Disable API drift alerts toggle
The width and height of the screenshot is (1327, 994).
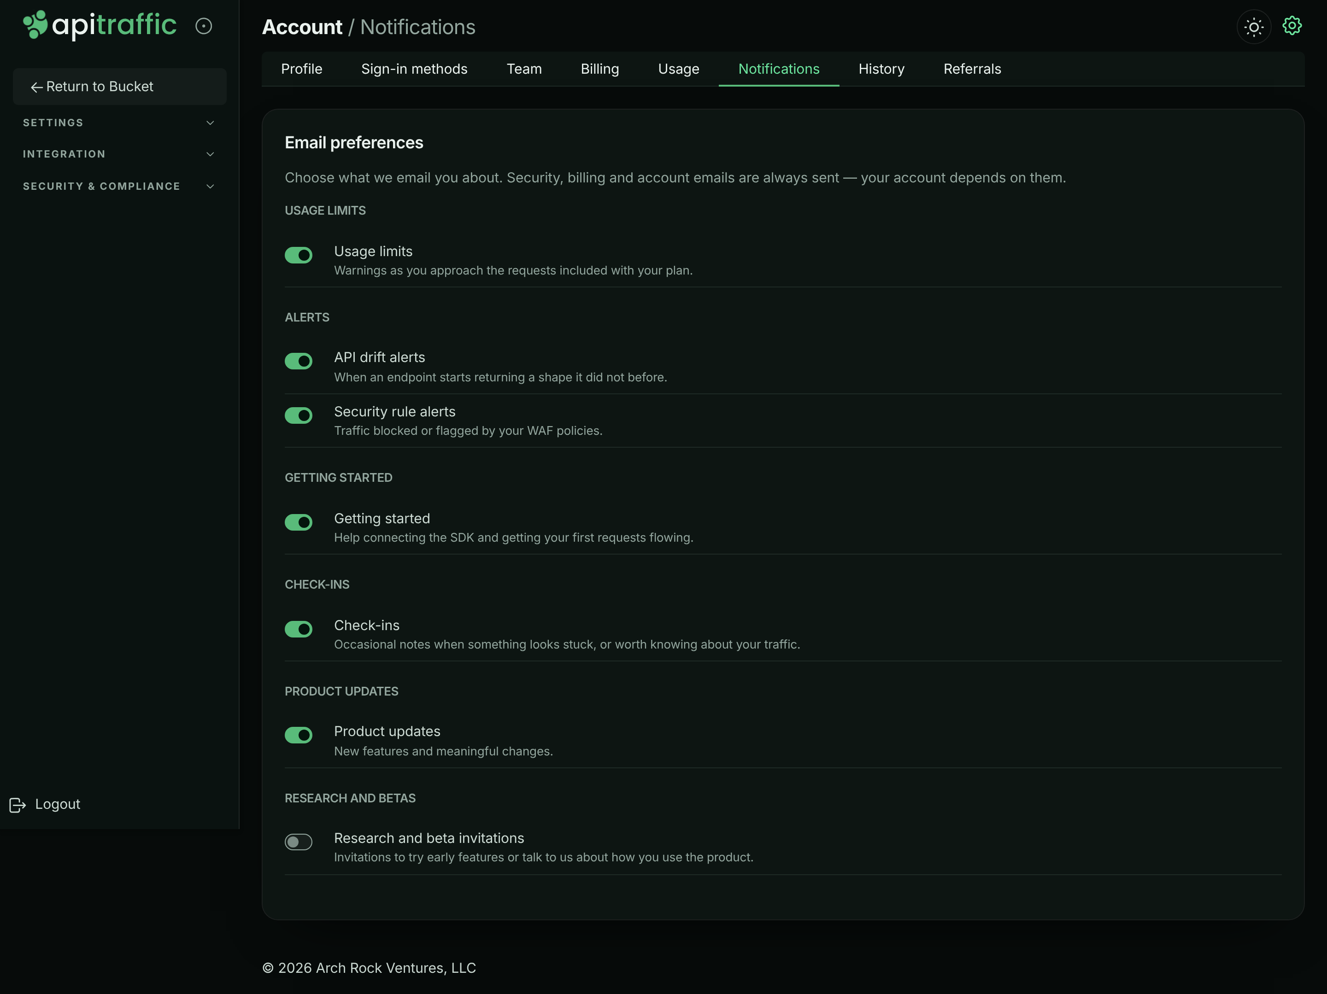point(298,361)
